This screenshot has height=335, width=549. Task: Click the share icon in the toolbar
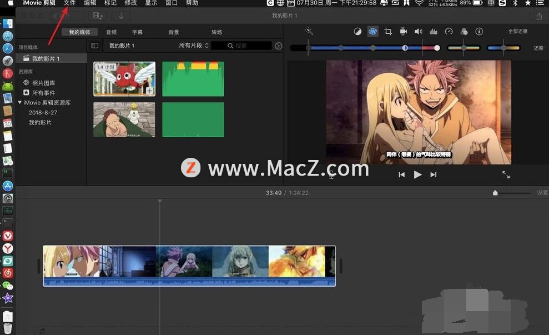[539, 16]
